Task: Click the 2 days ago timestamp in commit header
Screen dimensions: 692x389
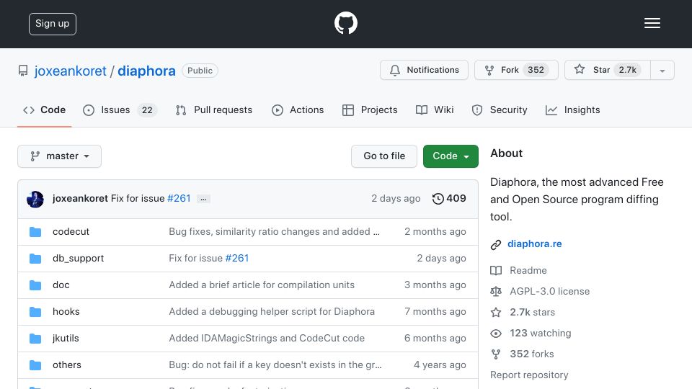Action: tap(396, 199)
